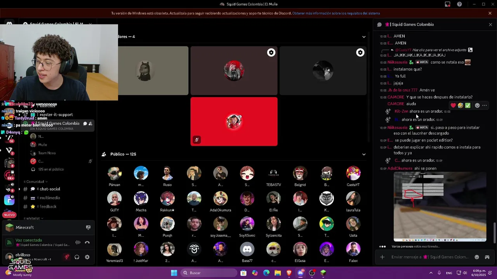Viewport: 497px width, 279px height.
Task: Click the chat scrollbar in the stage chat panel
Action: tap(494, 232)
